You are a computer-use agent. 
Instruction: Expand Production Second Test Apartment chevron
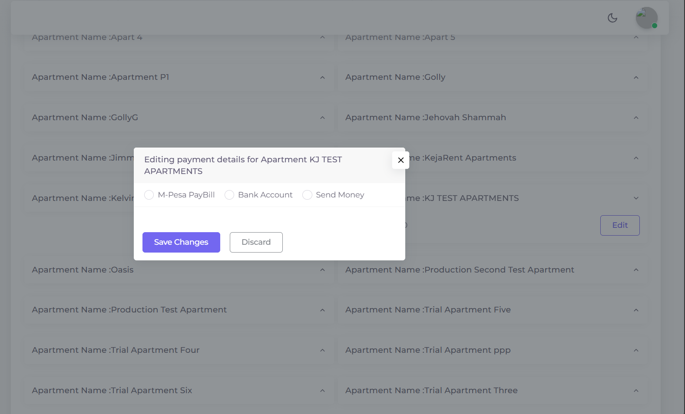[x=636, y=270]
